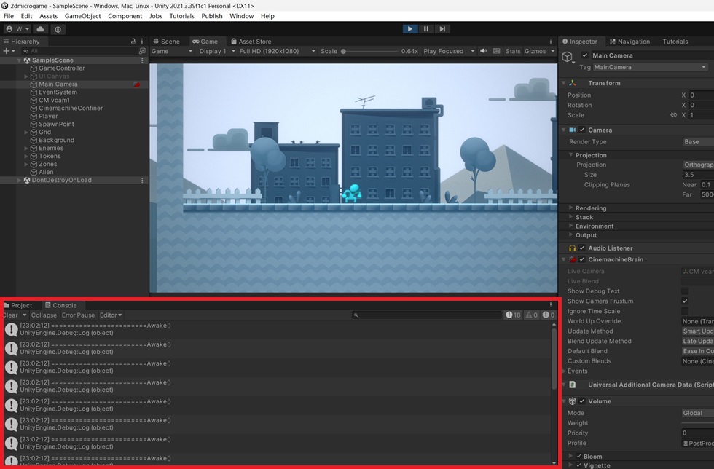714x469 pixels.
Task: Uncheck Show Camera Frustum
Action: pos(684,301)
